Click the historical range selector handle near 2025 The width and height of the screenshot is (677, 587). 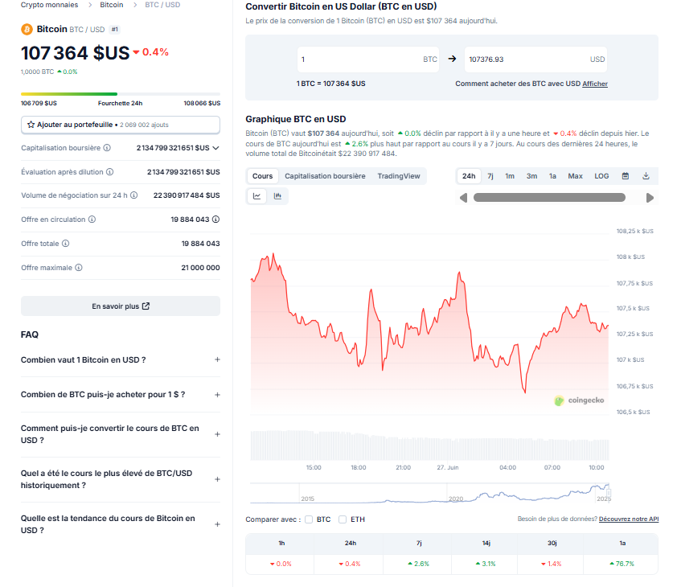(x=609, y=493)
